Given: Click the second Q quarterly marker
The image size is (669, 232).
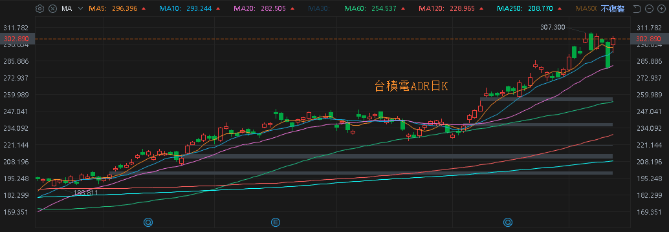Looking at the screenshot, I should pos(508,222).
